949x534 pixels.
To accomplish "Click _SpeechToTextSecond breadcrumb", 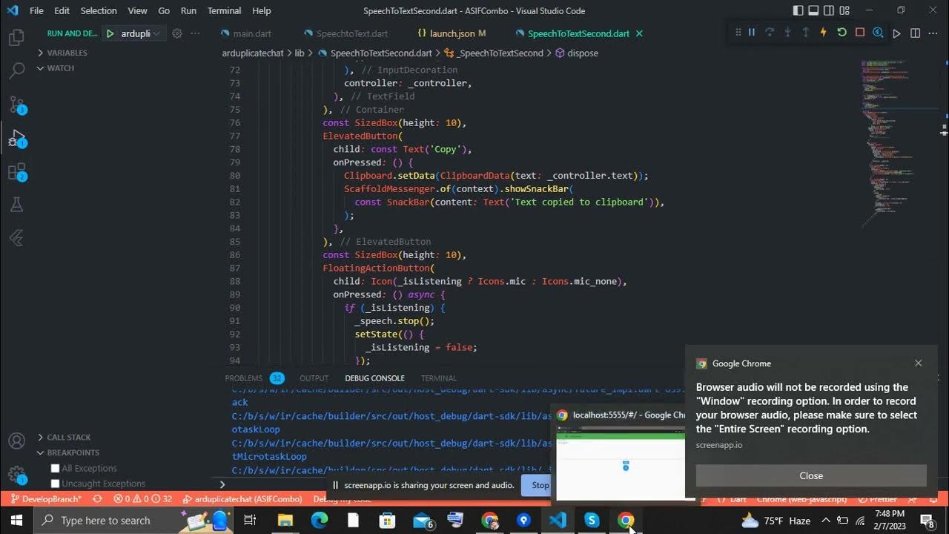I will (x=500, y=53).
